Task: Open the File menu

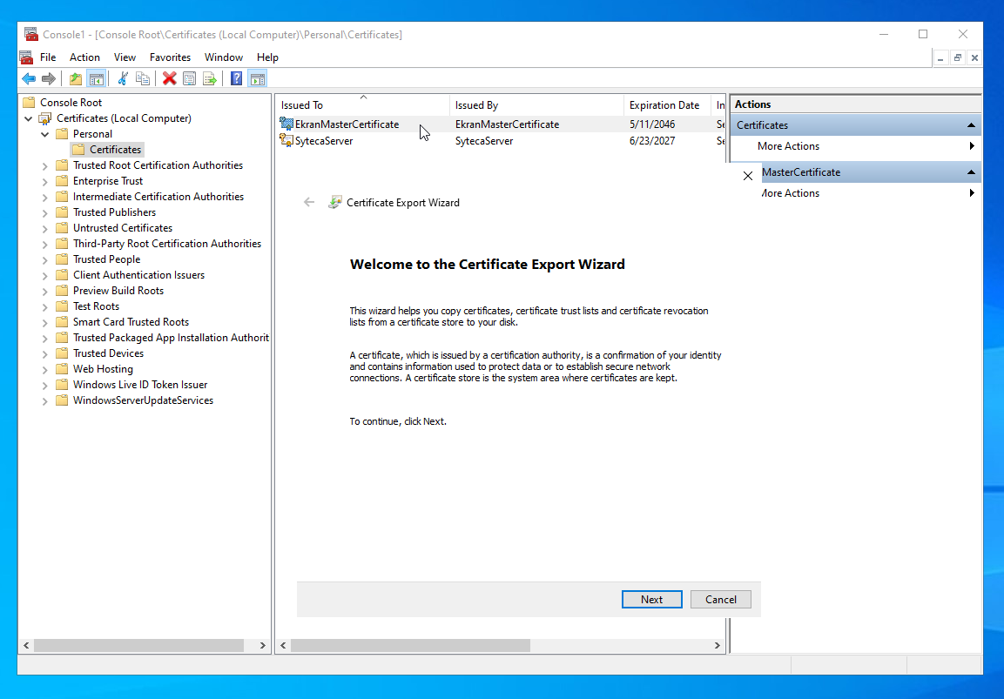Action: (x=48, y=57)
